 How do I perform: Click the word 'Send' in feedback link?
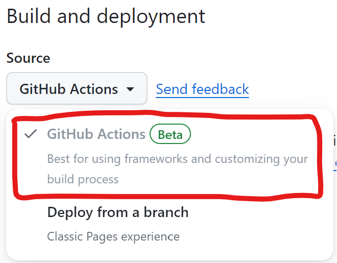point(172,89)
